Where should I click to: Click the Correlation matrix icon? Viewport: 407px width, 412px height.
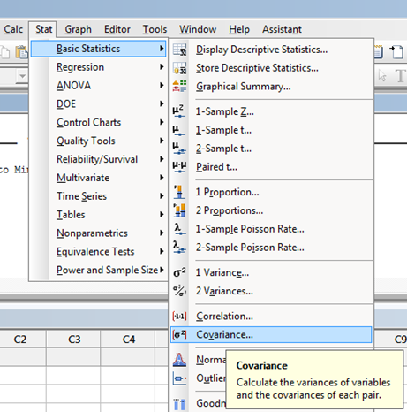click(179, 316)
